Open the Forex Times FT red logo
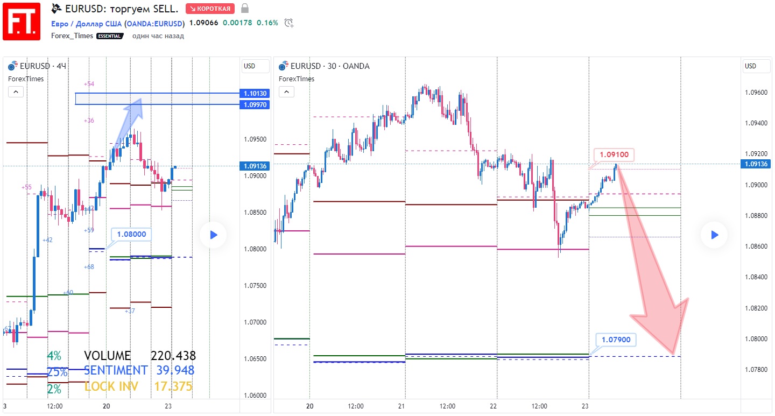 [22, 21]
